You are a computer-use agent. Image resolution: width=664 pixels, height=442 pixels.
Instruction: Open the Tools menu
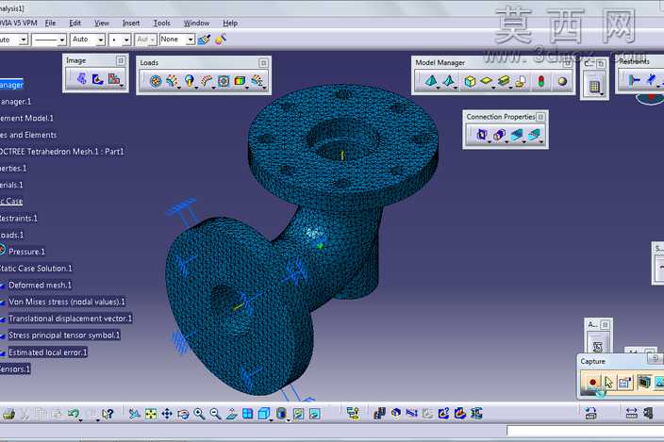click(162, 23)
